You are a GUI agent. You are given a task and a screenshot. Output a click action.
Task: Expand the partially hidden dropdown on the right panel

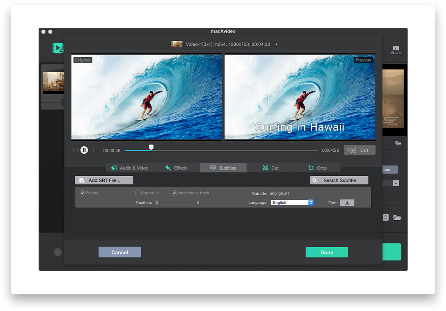(396, 183)
